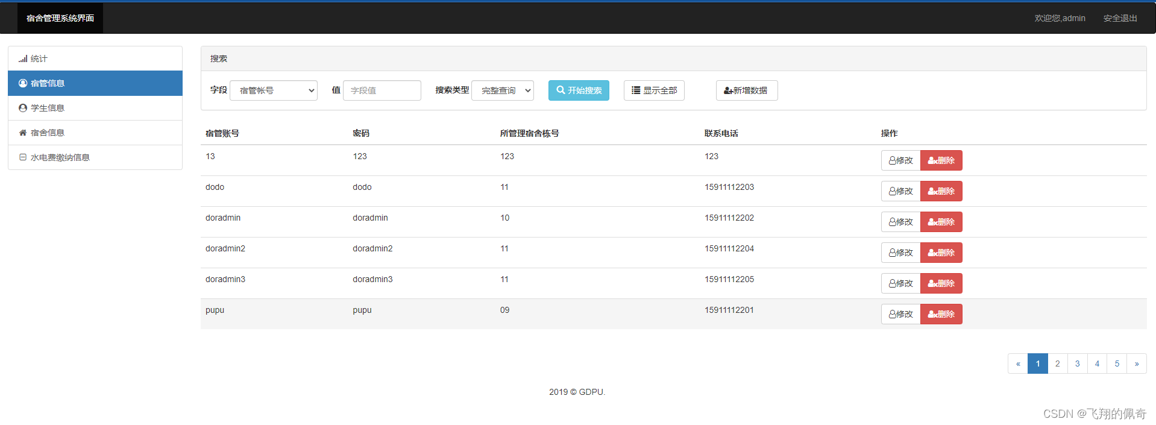Click the user circle icon beside 学生信息
This screenshot has height=425, width=1156.
23,109
